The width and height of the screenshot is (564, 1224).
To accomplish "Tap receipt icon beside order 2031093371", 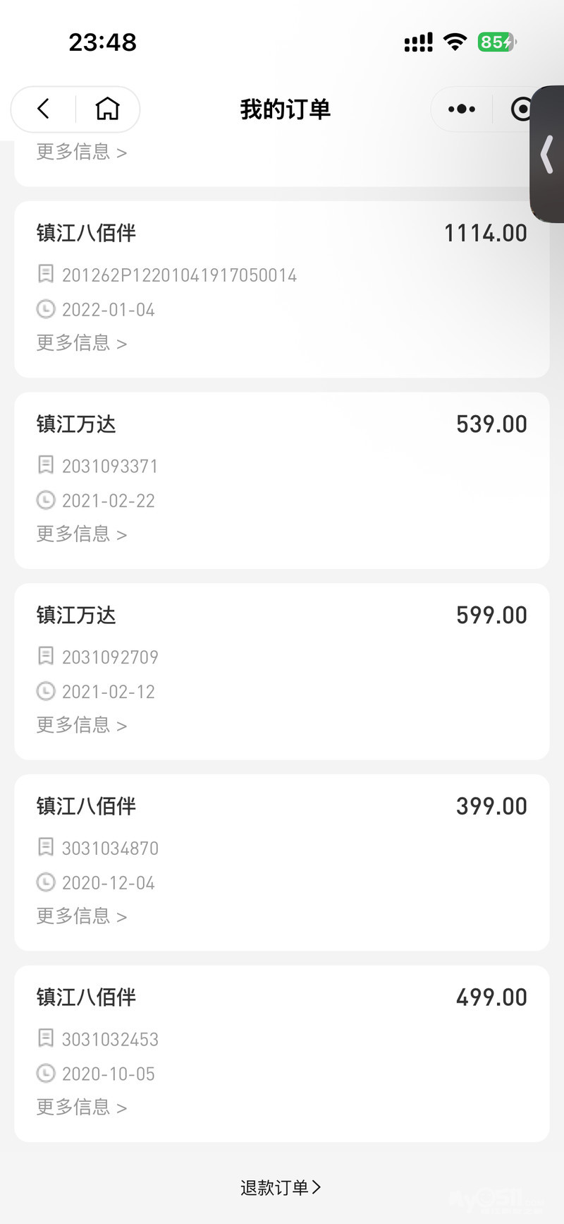I will click(x=46, y=465).
